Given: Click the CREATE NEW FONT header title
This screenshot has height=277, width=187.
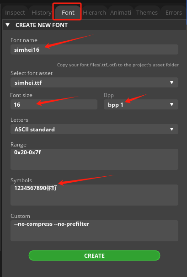Looking at the screenshot, I should 42,25.
